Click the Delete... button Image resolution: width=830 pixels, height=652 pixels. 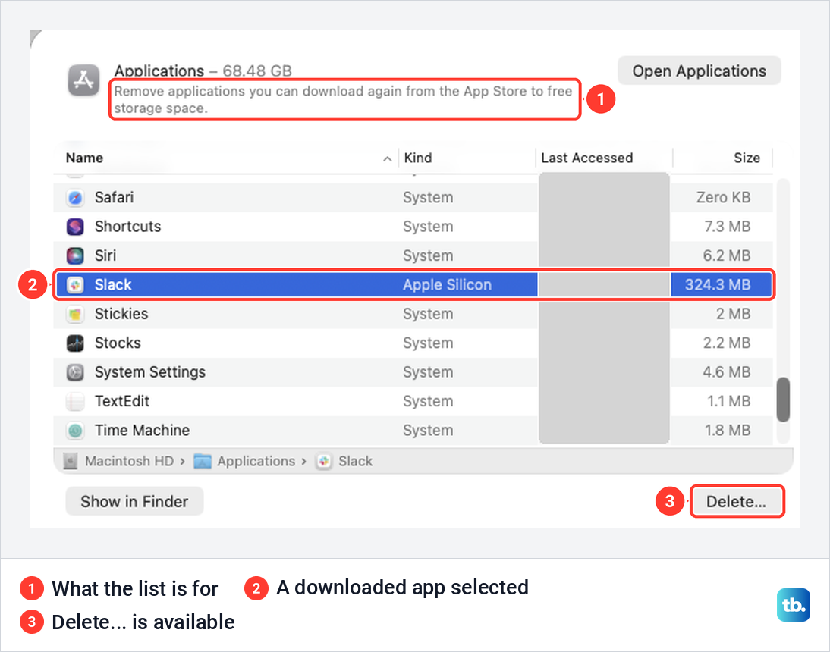[x=737, y=501]
